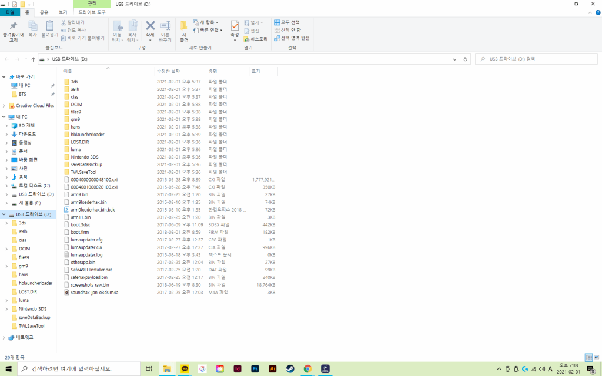602x376 pixels.
Task: Select BTS in Quick access
Action: tap(23, 94)
